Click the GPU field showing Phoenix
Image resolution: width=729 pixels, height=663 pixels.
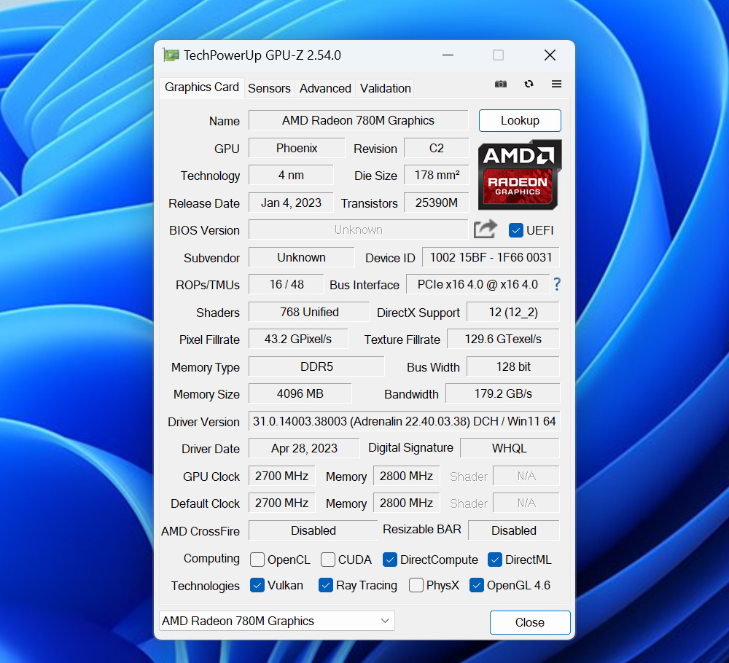[297, 148]
